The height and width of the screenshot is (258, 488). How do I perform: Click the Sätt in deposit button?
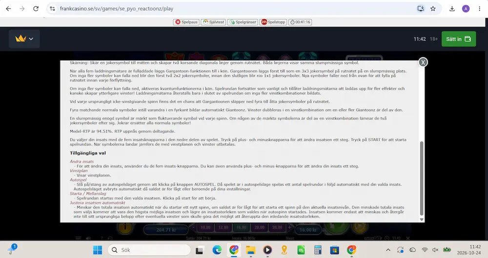[458, 39]
